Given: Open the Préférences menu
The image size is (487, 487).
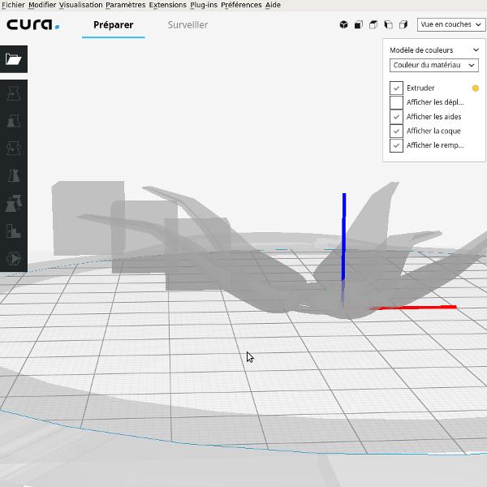Looking at the screenshot, I should point(241,5).
